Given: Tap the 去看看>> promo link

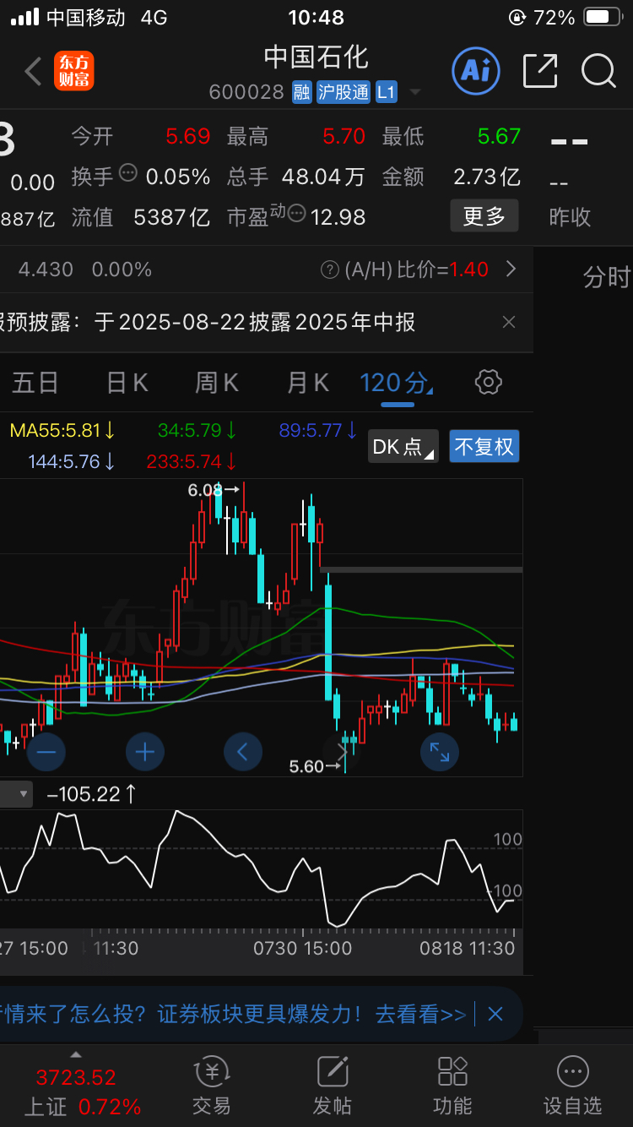Looking at the screenshot, I should 420,1014.
